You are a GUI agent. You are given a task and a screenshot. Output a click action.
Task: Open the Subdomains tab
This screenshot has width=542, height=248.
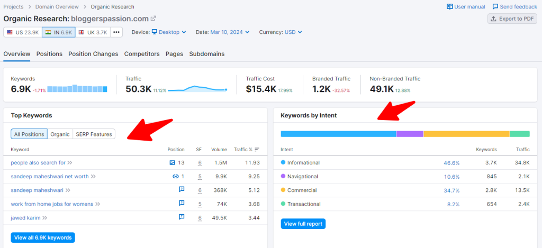click(207, 54)
